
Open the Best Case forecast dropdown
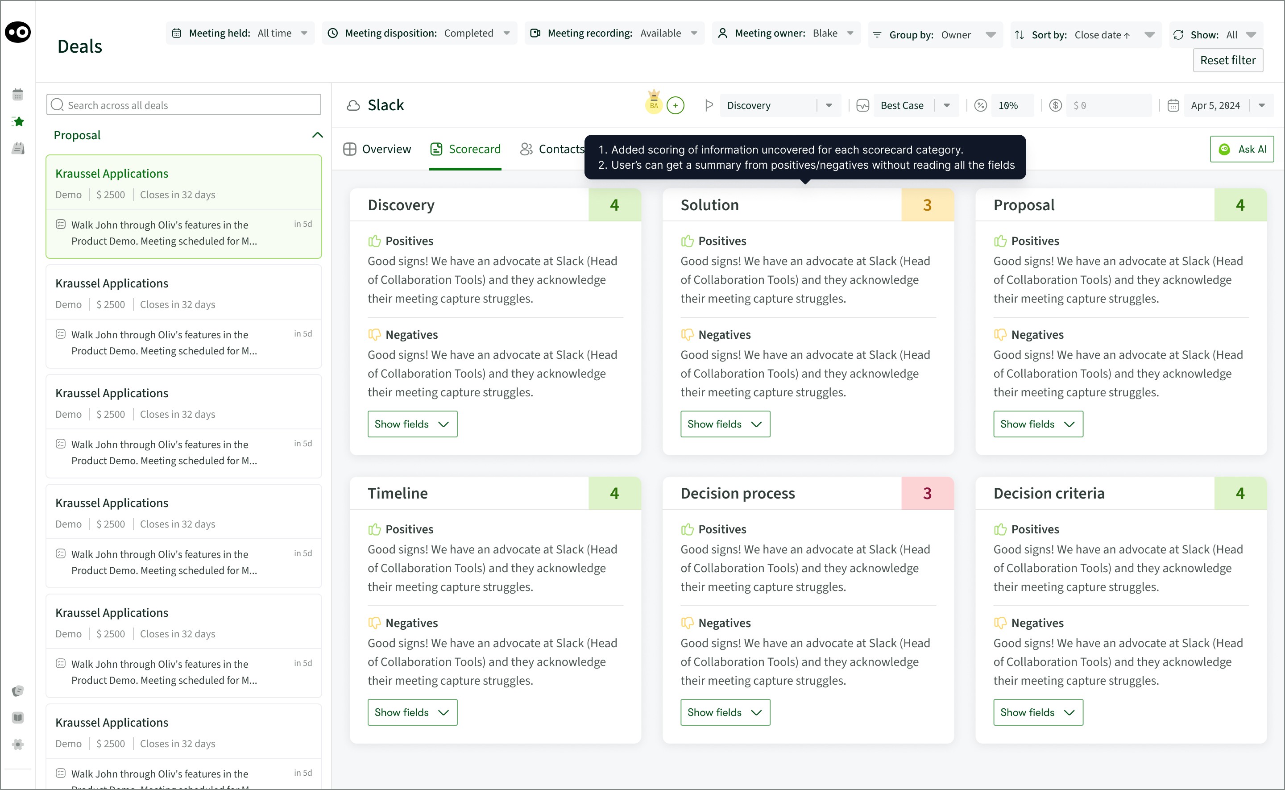click(915, 105)
